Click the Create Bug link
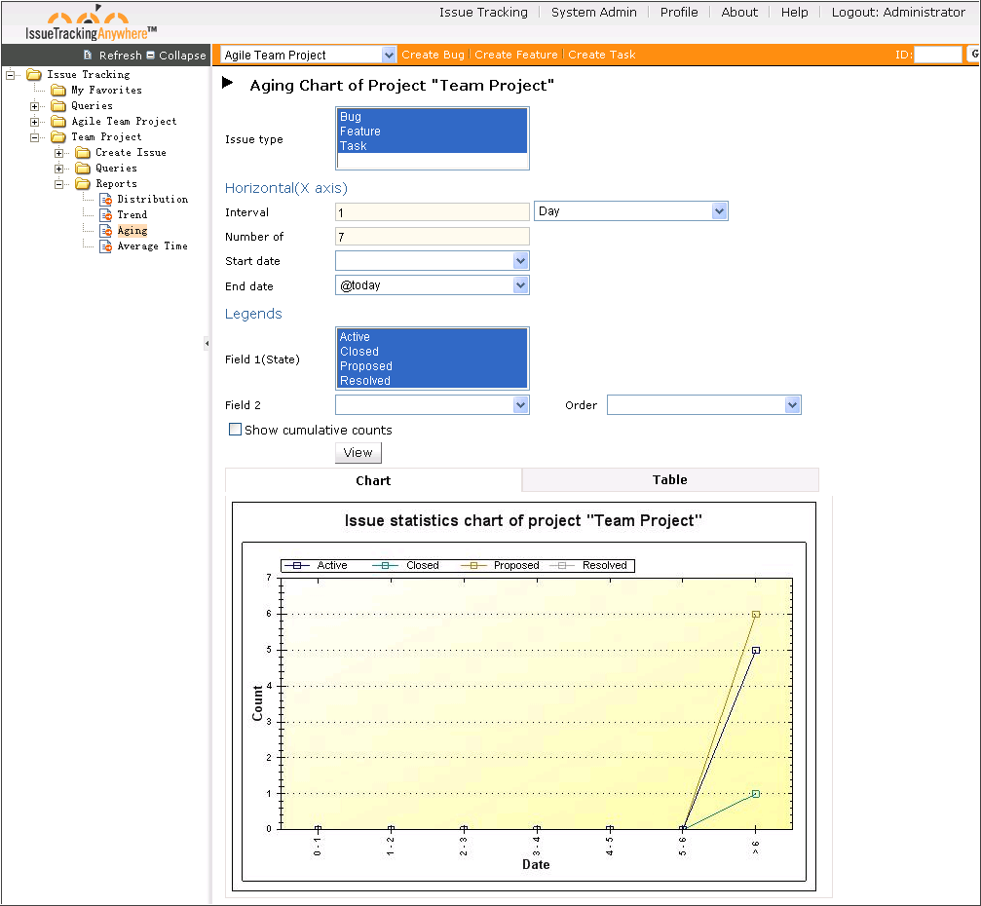 click(433, 55)
